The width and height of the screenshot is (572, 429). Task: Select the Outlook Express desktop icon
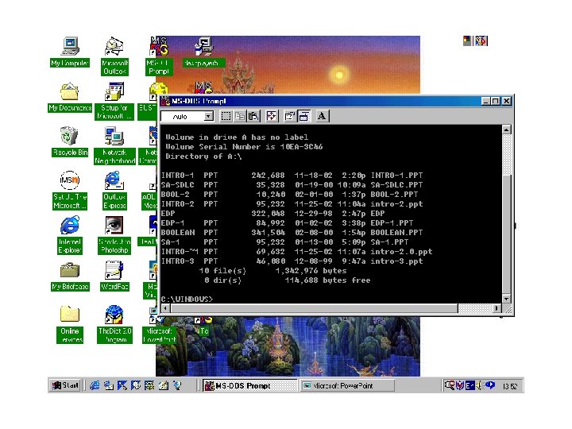point(114,190)
